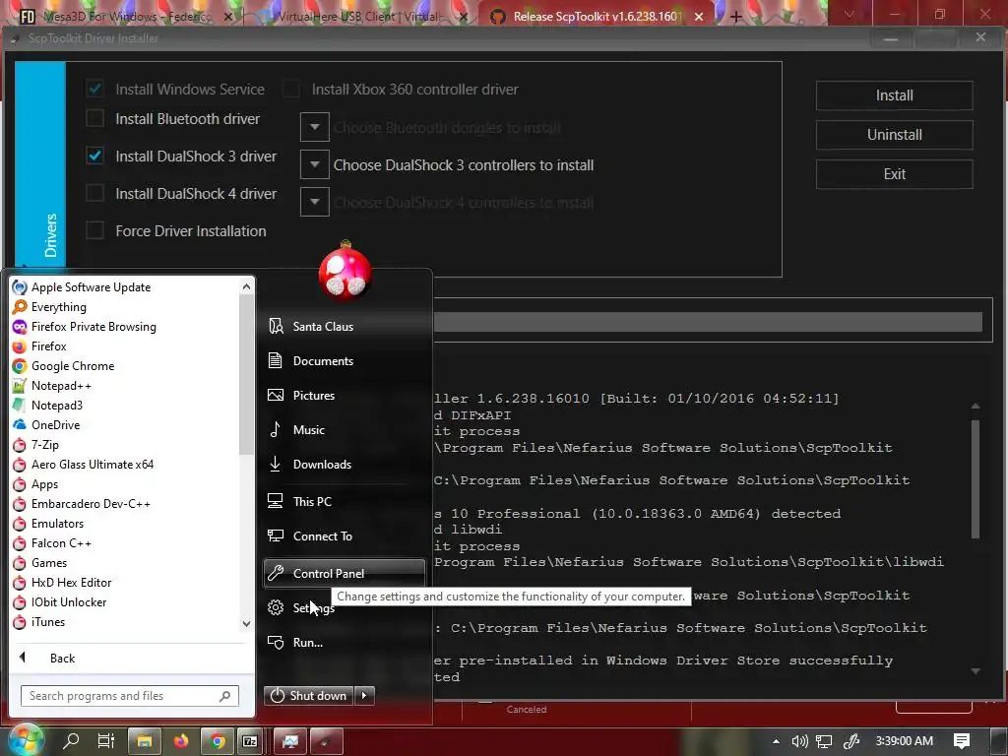
Task: Click the installer log scroll up arrow
Action: click(976, 407)
